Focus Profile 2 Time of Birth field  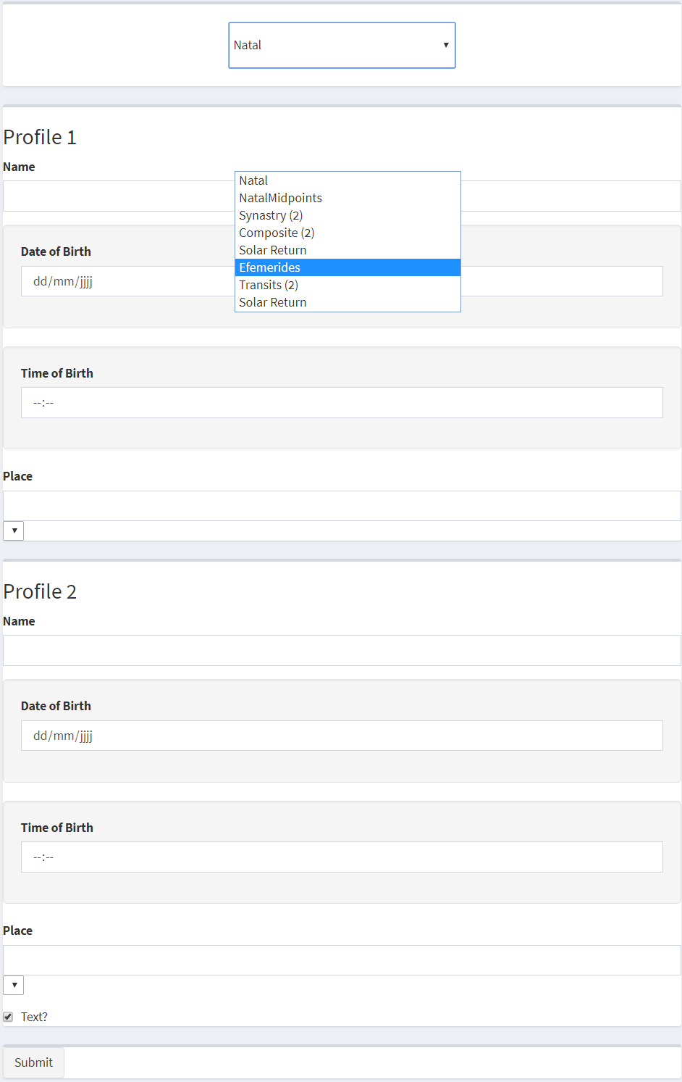[342, 857]
